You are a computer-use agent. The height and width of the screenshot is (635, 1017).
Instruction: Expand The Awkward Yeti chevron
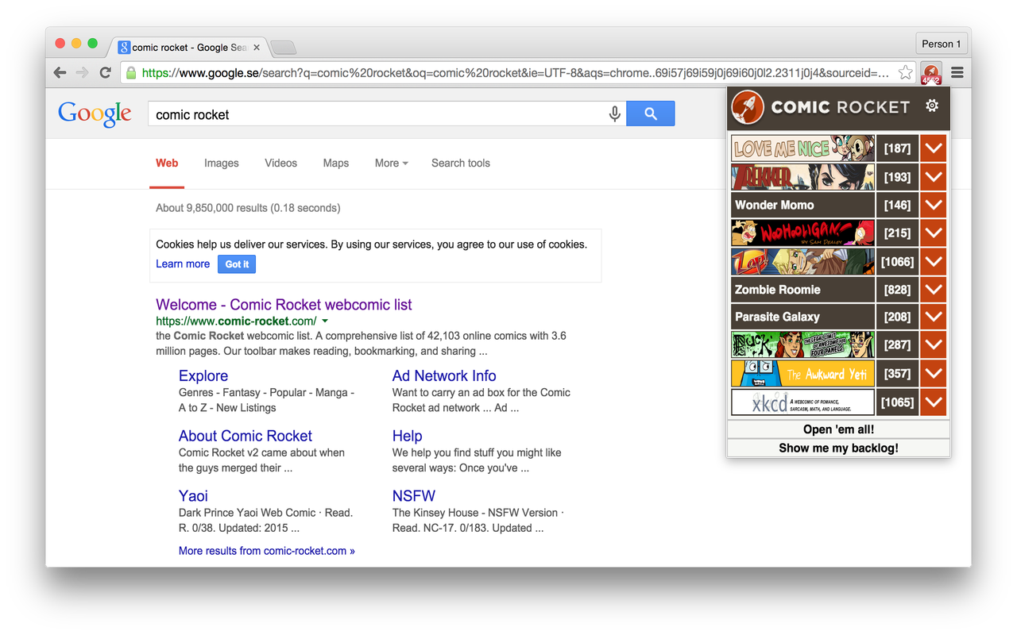pos(934,373)
